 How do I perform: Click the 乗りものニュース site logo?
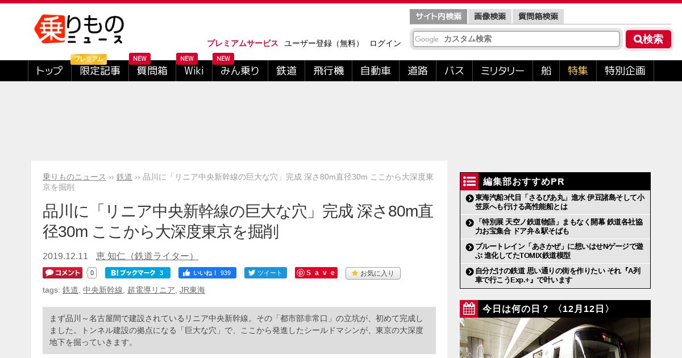79,29
